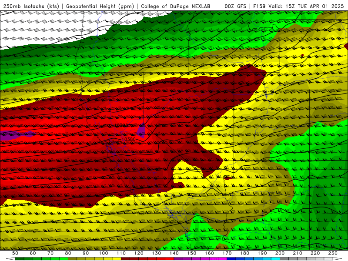Click the 10380 height contour label
This screenshot has width=348, height=261.
tap(129, 139)
